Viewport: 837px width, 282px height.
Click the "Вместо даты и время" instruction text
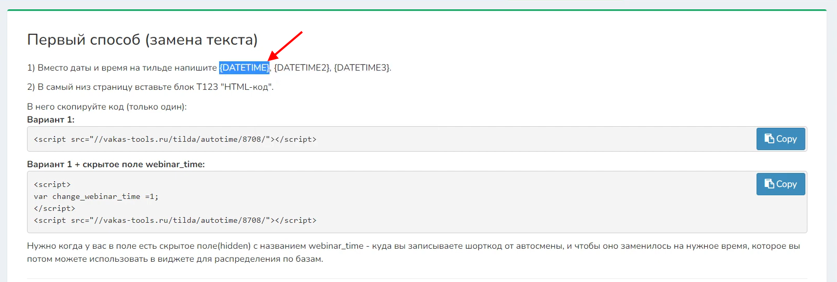click(x=122, y=68)
